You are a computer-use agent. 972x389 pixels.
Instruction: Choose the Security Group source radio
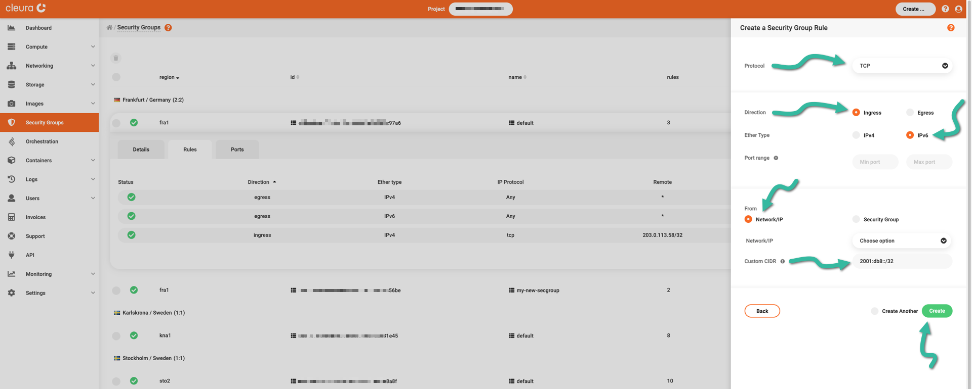click(856, 219)
